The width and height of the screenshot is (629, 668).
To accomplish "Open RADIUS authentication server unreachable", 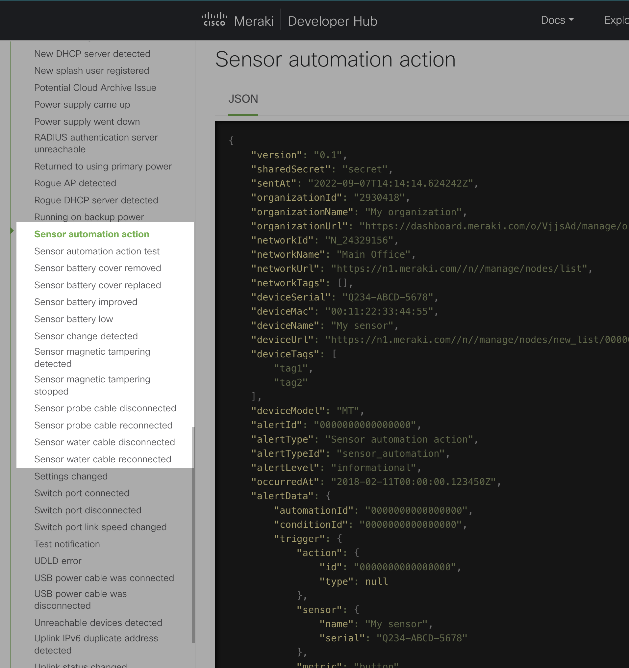I will [96, 143].
